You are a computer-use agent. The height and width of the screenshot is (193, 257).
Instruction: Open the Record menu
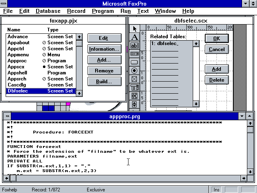pos(76,11)
